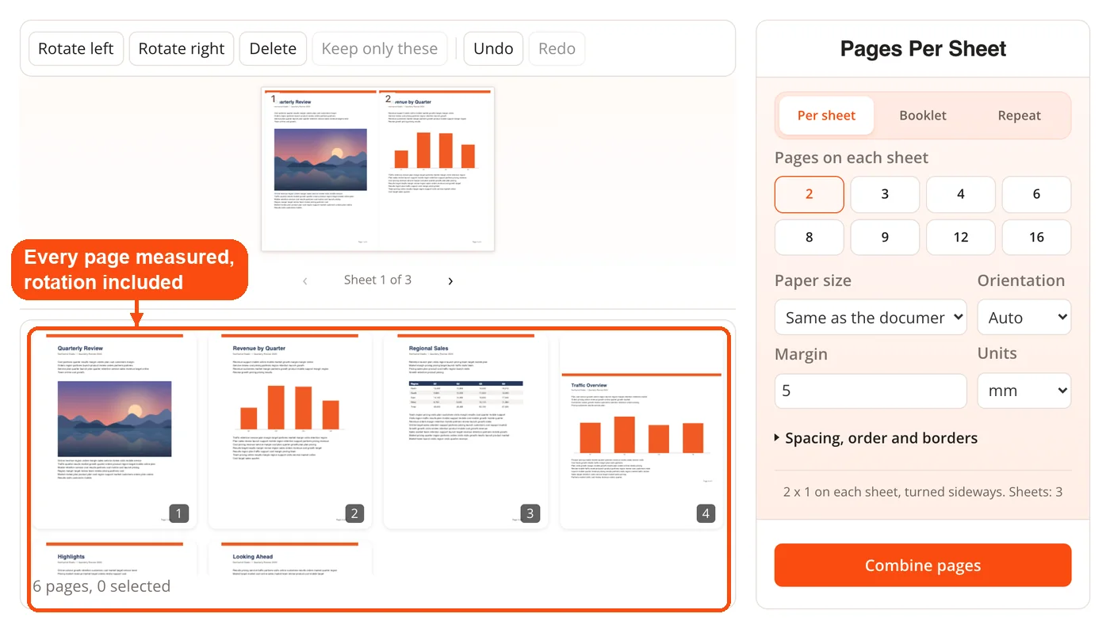Viewport: 1110px width, 629px height.
Task: Choose 16 pages on each sheet
Action: coord(1036,237)
